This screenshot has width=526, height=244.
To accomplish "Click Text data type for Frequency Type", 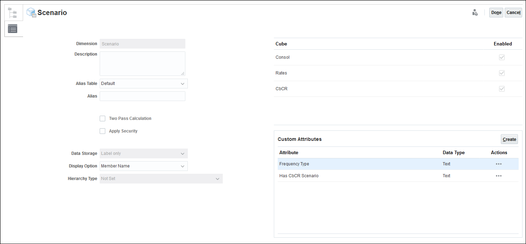I will pyautogui.click(x=447, y=164).
